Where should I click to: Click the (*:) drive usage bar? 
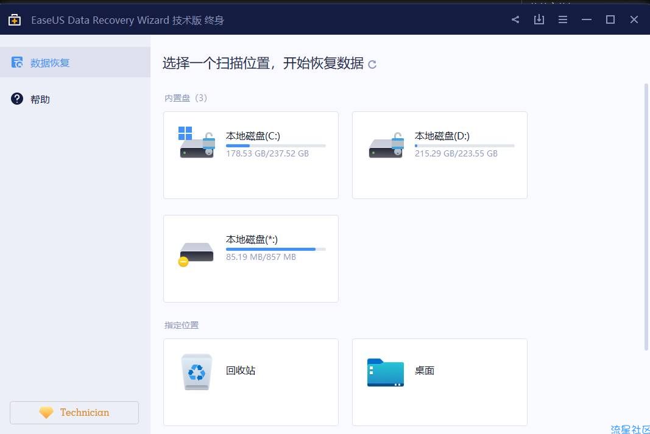coord(276,250)
